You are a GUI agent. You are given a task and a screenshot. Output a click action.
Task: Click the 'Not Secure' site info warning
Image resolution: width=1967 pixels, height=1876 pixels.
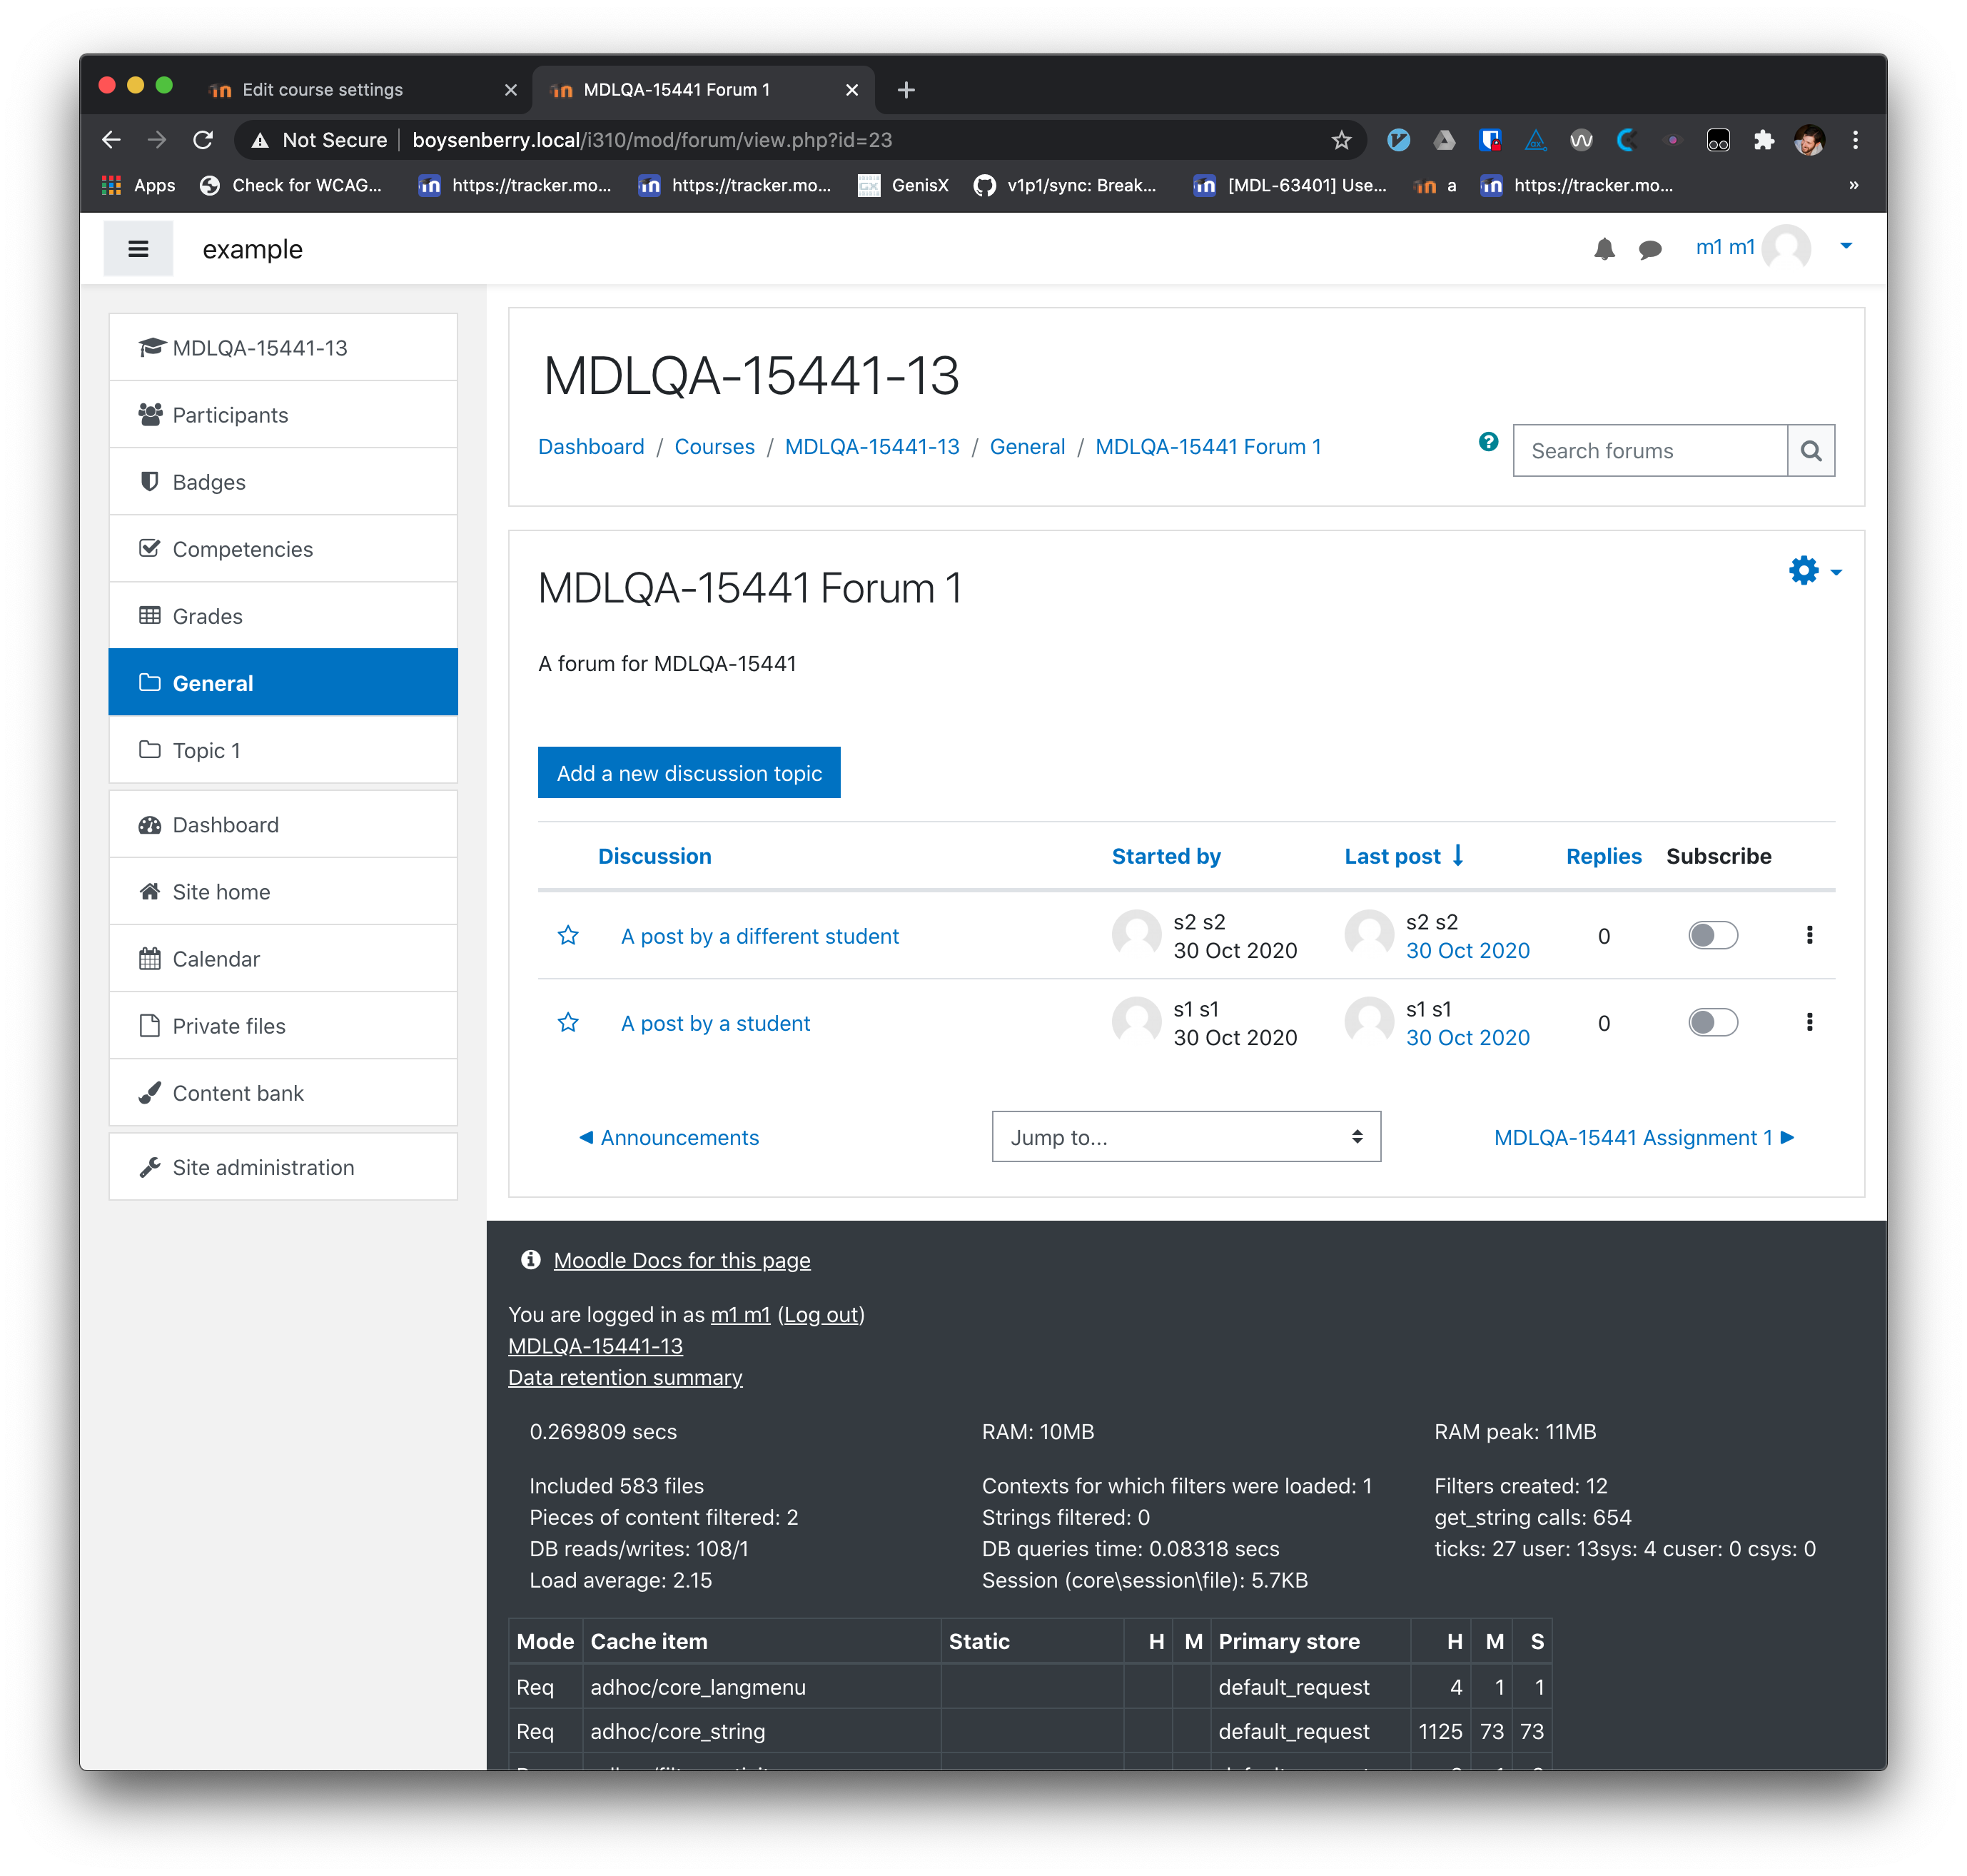coord(318,140)
